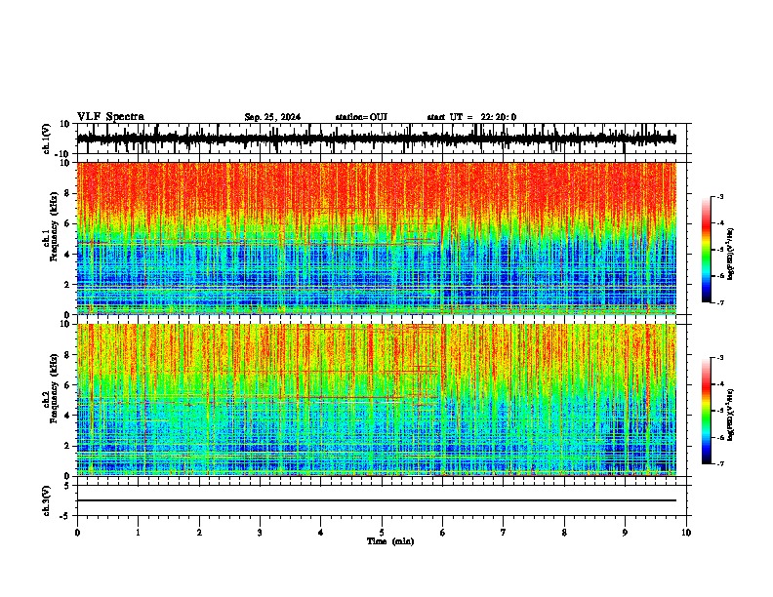The width and height of the screenshot is (773, 597).
Task: Click the "VLF Spectra" plot title
Action: point(110,117)
